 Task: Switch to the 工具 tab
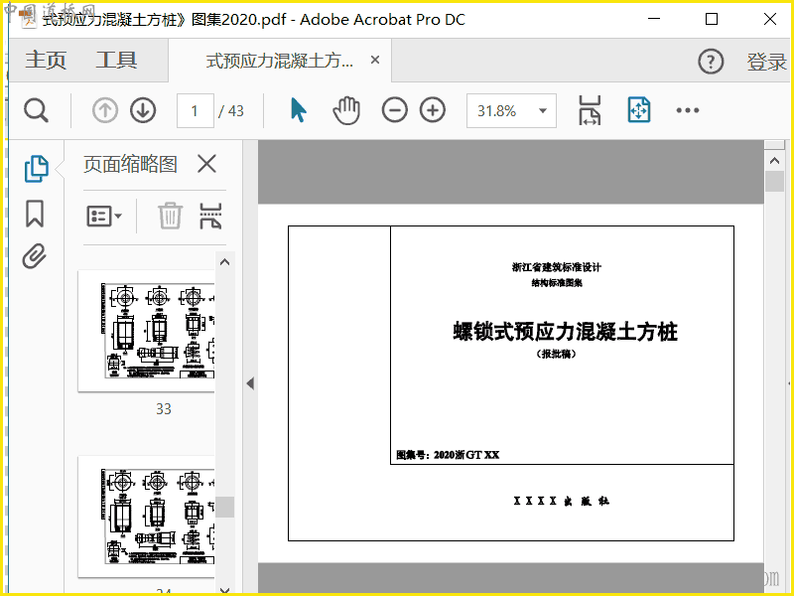[116, 60]
